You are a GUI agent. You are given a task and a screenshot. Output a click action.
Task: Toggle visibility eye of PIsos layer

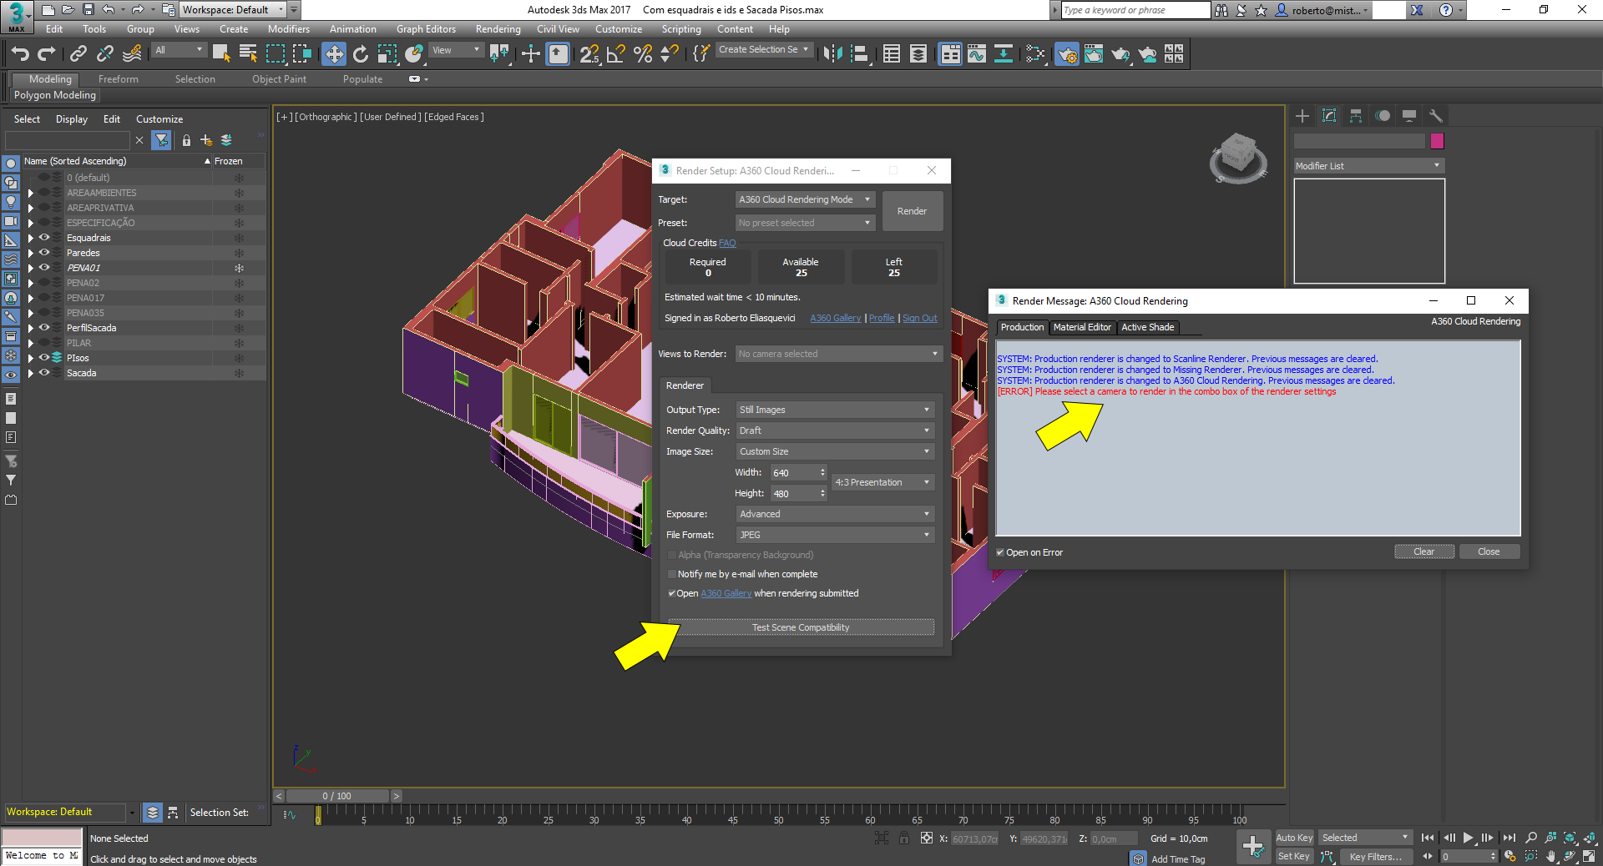point(44,358)
